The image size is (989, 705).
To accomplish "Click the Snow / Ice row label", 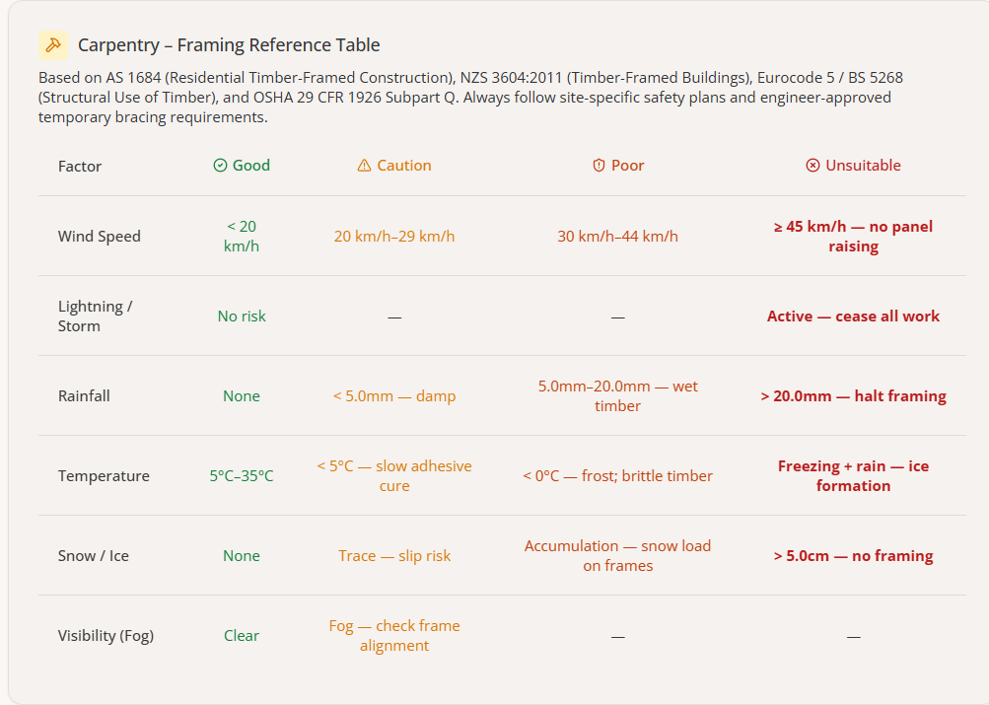I will coord(94,556).
